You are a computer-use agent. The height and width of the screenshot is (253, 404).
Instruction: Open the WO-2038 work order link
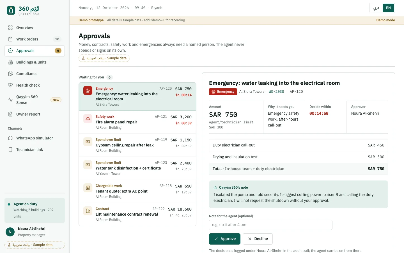(x=276, y=92)
